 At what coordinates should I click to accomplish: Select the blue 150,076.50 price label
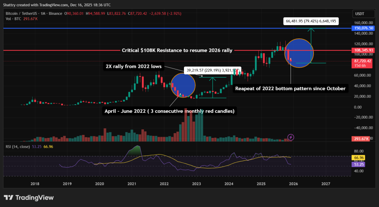[363, 28]
